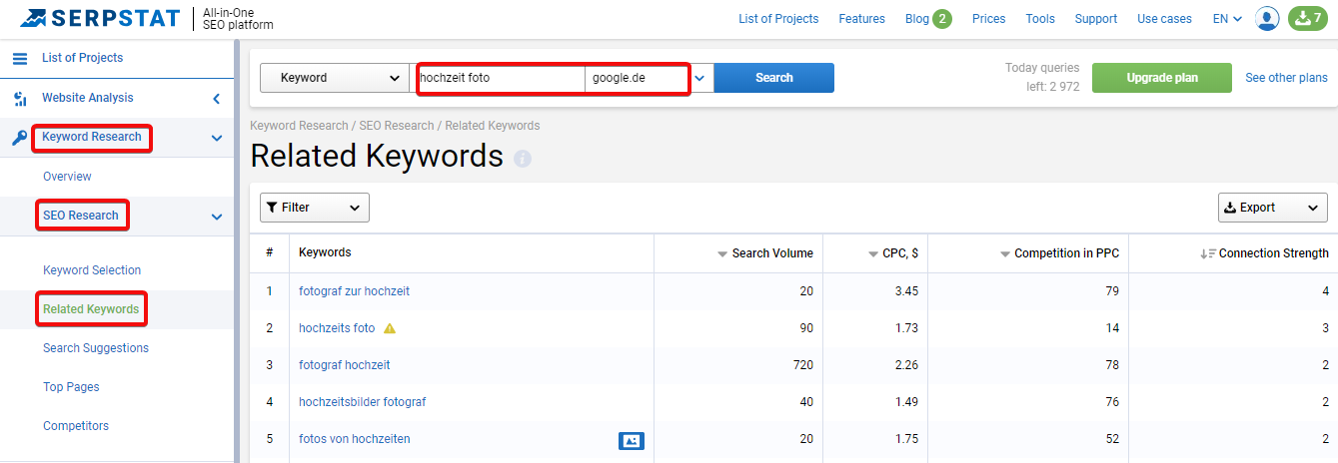Viewport: 1338px width, 463px height.
Task: Collapse the Website Analysis section arrow
Action: tap(217, 99)
